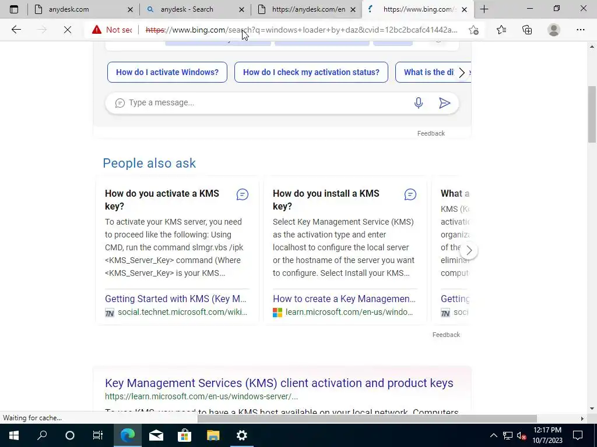Click Microsoft Edge taskbar icon
This screenshot has width=597, height=447.
pos(128,435)
